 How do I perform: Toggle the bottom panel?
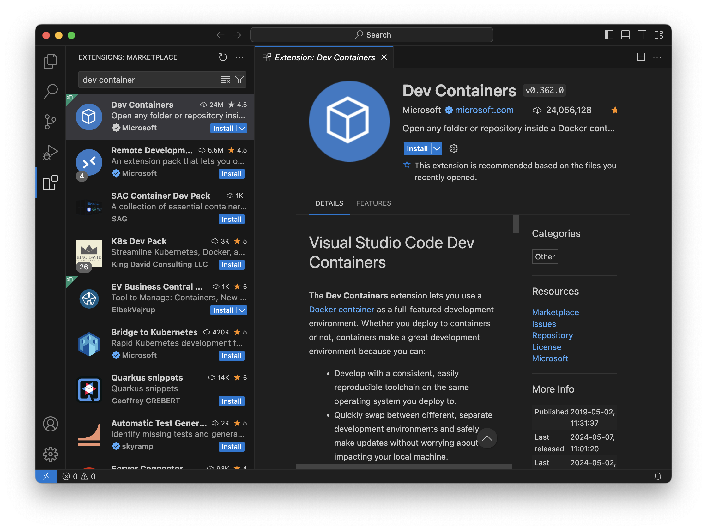point(625,35)
